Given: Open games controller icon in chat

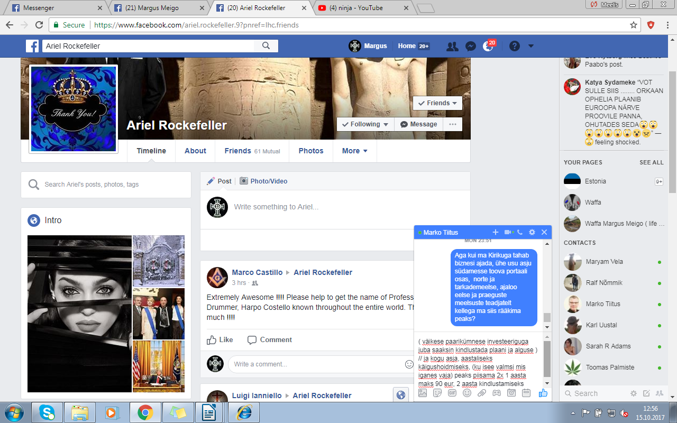Looking at the screenshot, I should point(497,393).
